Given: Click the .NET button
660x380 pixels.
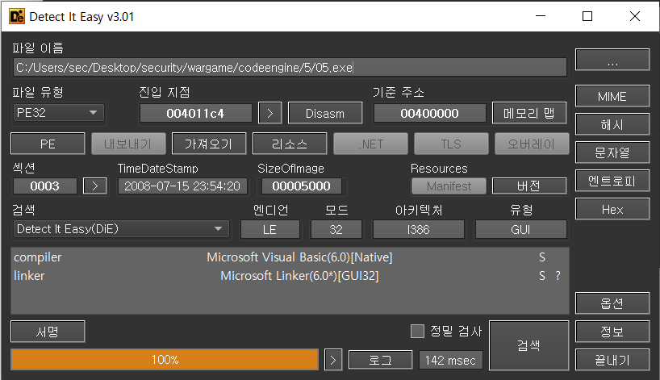Looking at the screenshot, I should point(370,144).
